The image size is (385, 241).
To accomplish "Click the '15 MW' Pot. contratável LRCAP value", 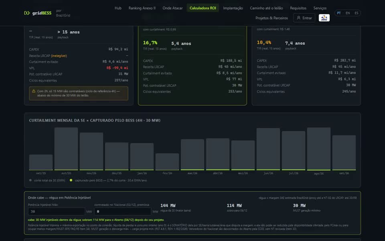I will tap(123, 74).
